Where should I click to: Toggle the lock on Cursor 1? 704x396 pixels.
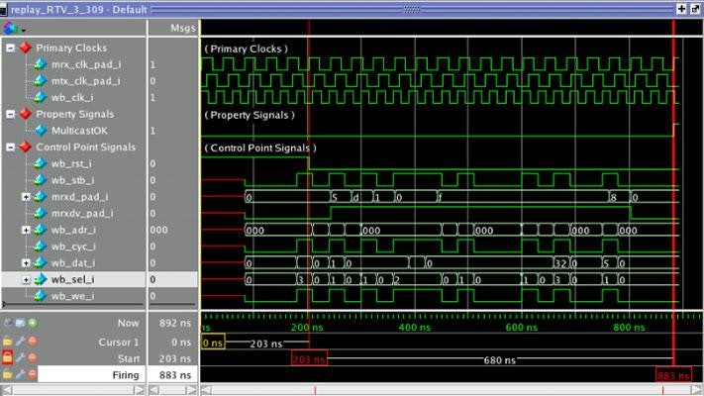[8, 341]
